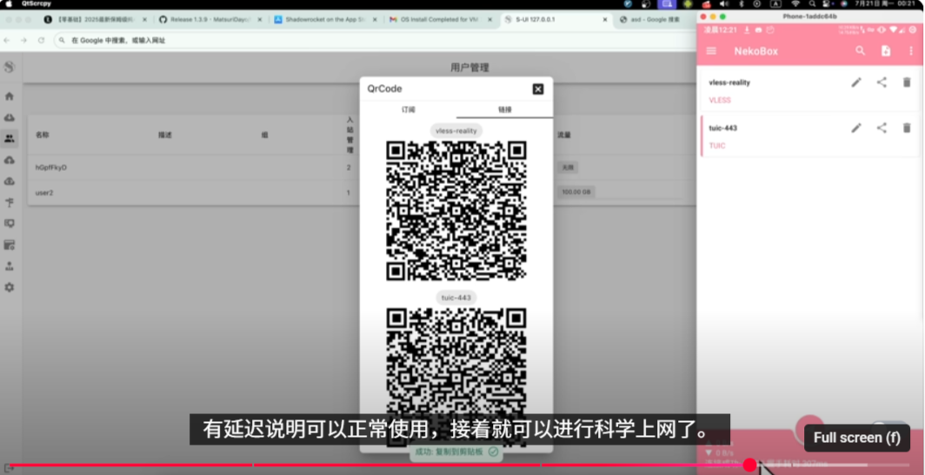
Task: Click the signpost routing icon in sidebar
Action: [10, 202]
